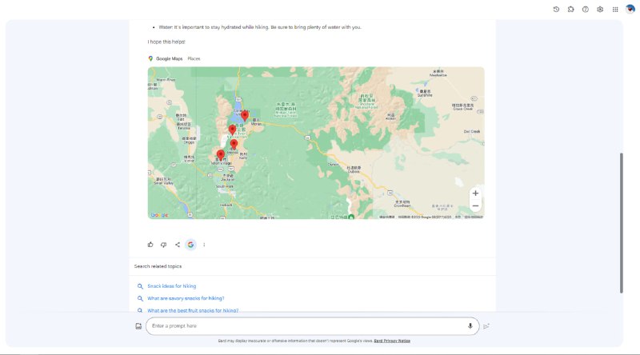640x355 pixels.
Task: Upload an image with the image icon
Action: coord(138,326)
